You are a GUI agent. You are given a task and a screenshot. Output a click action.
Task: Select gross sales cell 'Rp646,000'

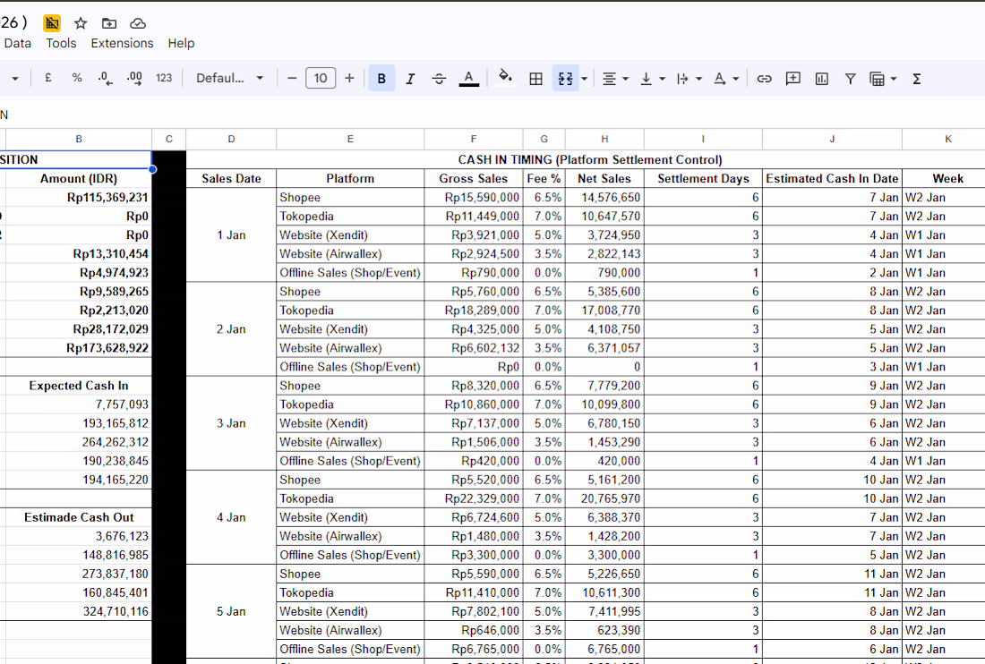[474, 630]
